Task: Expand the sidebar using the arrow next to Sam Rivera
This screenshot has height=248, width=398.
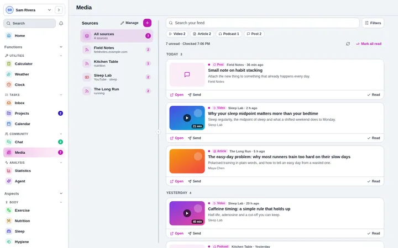Action: 59,10
